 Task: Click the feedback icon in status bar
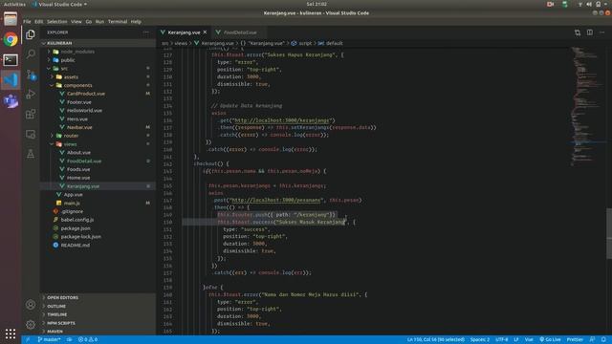(592, 340)
